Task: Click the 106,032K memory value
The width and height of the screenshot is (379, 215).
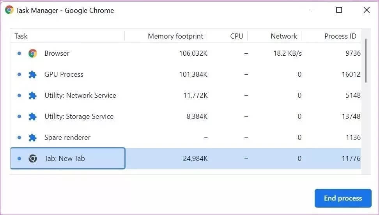Action: (193, 53)
